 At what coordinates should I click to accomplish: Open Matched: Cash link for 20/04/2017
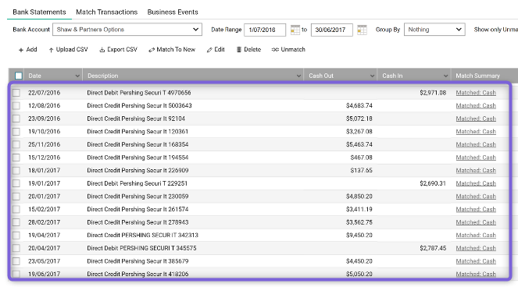(x=476, y=248)
